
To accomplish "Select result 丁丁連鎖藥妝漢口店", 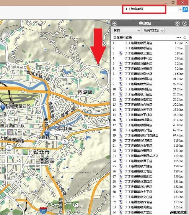I will [148, 181].
